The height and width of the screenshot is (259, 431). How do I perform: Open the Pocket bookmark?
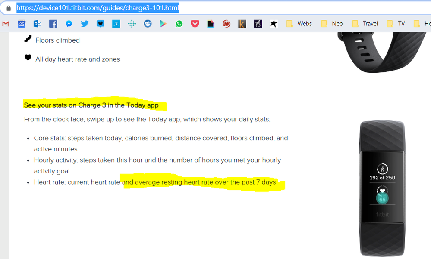[x=195, y=24]
